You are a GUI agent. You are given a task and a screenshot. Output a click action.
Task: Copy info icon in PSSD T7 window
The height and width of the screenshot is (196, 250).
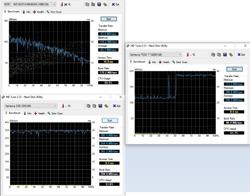[x=213, y=55]
